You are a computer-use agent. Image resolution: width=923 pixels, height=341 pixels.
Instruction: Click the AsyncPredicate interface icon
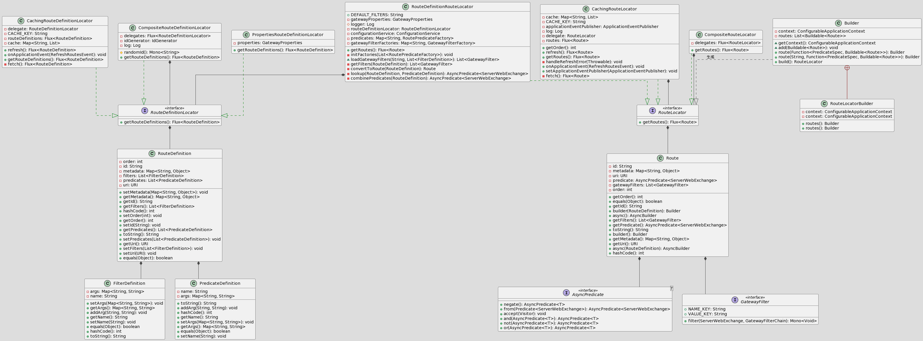(566, 293)
